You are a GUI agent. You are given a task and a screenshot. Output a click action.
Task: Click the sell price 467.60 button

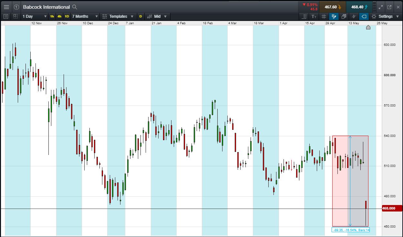click(x=333, y=7)
